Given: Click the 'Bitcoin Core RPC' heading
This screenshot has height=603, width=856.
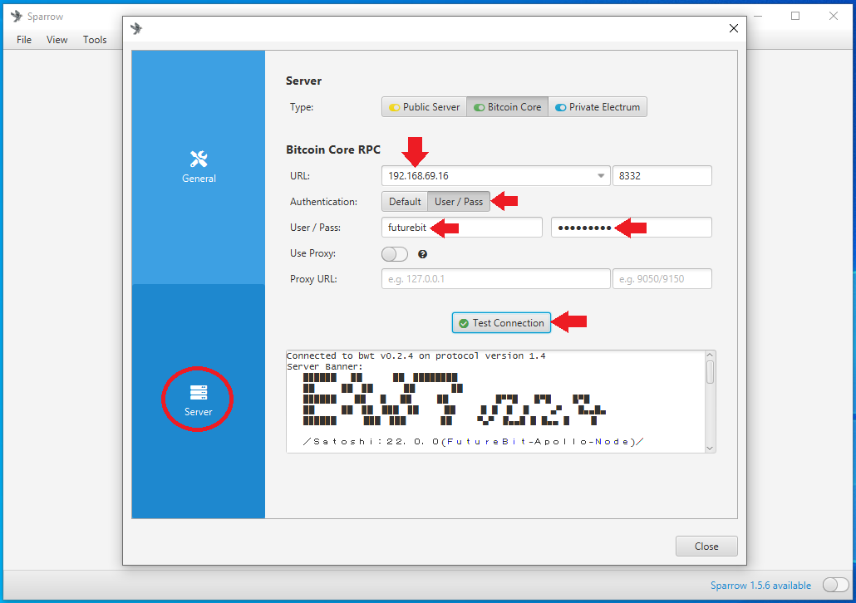Looking at the screenshot, I should [333, 150].
